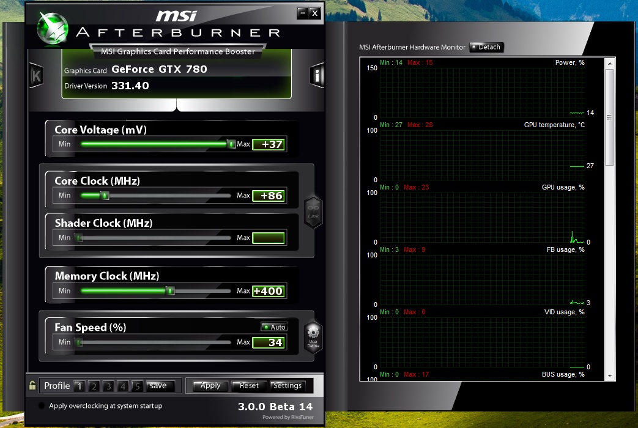Click the VID usage, % graph

[482, 342]
